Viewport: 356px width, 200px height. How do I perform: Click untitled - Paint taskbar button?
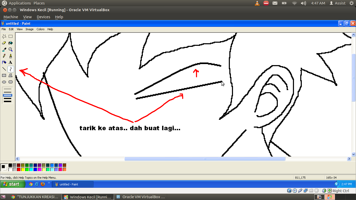point(73,184)
